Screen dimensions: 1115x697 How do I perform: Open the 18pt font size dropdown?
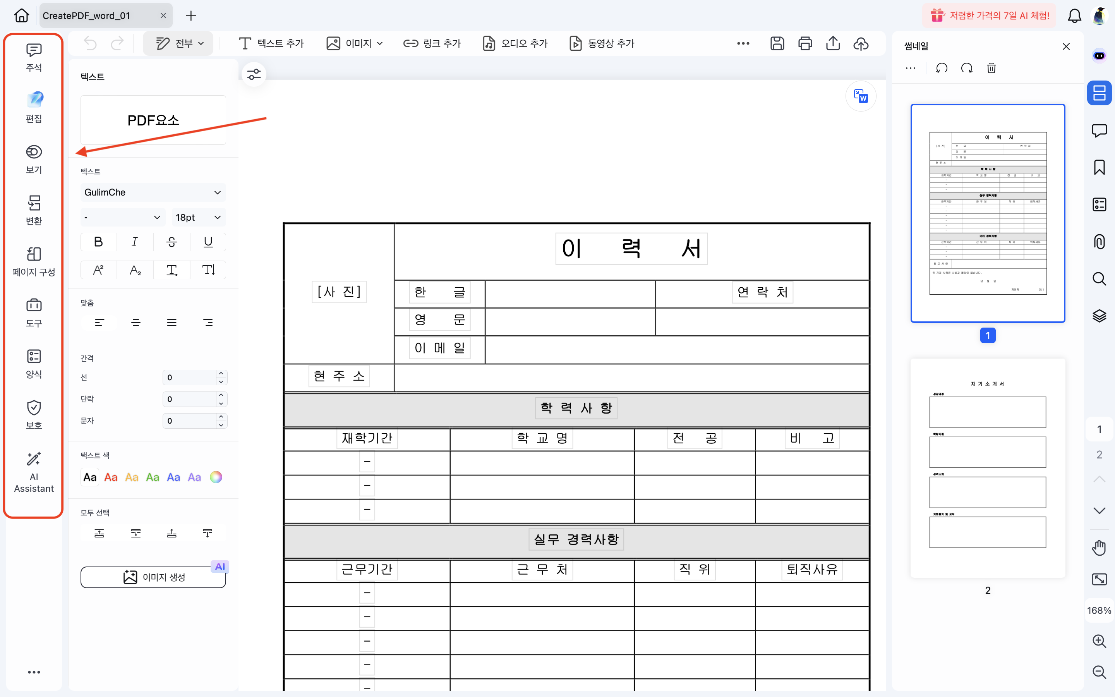(x=198, y=217)
